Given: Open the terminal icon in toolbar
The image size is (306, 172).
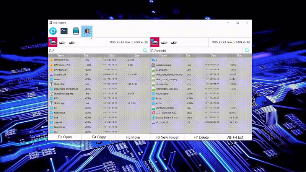Looking at the screenshot, I should tap(64, 31).
